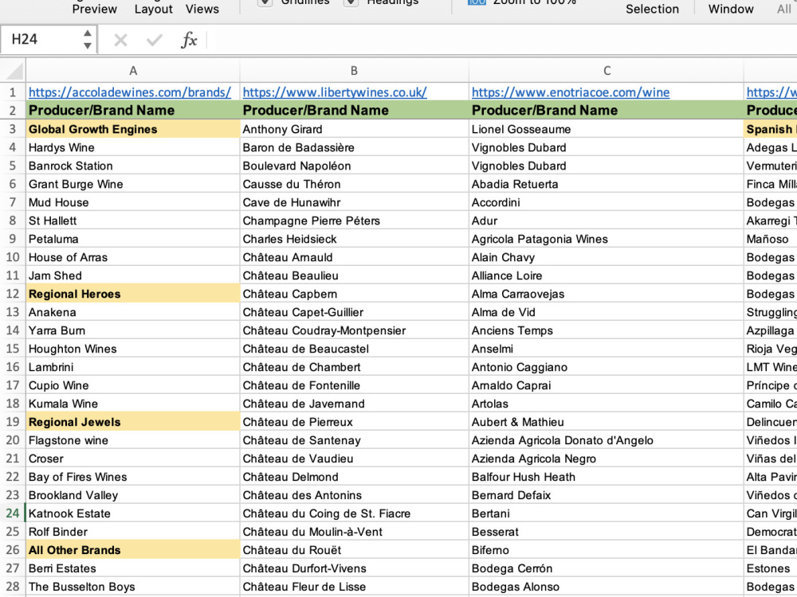
Task: Select row 1 header
Action: (x=13, y=92)
